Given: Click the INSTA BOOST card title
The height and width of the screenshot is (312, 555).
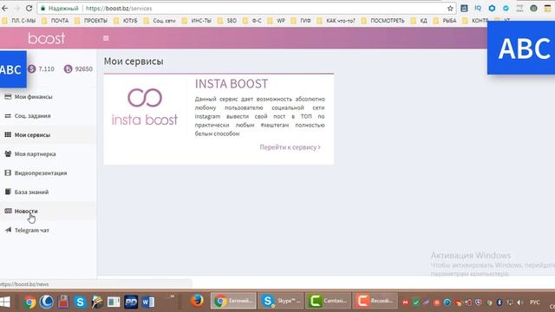Looking at the screenshot, I should (232, 84).
